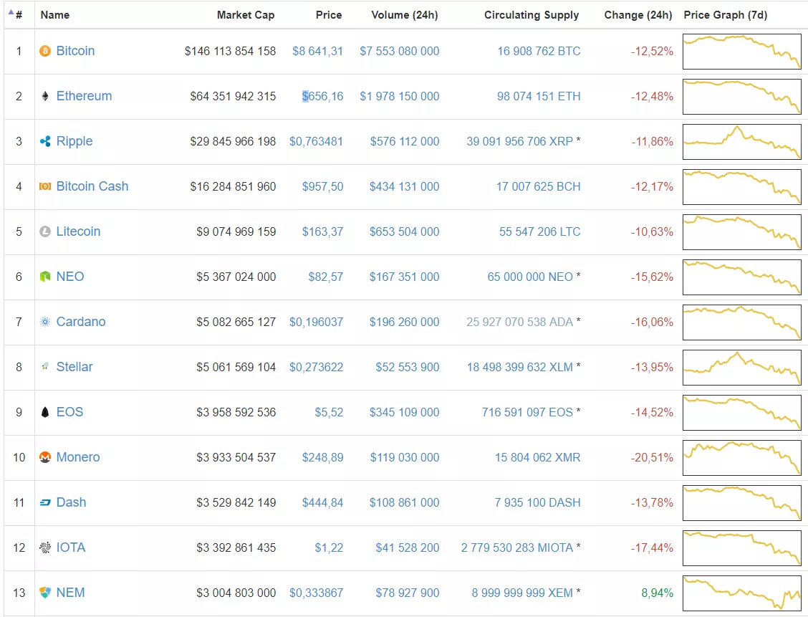Open Bitcoin 7-day price graph
Viewport: 808px width, 617px height.
pos(742,52)
